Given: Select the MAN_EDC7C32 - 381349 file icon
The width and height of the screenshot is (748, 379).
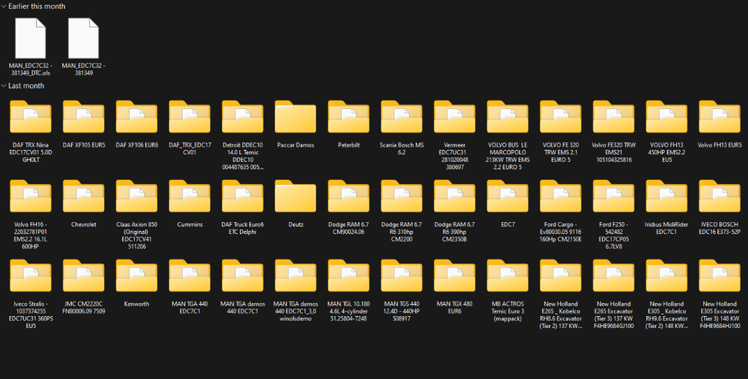Looking at the screenshot, I should pyautogui.click(x=84, y=38).
